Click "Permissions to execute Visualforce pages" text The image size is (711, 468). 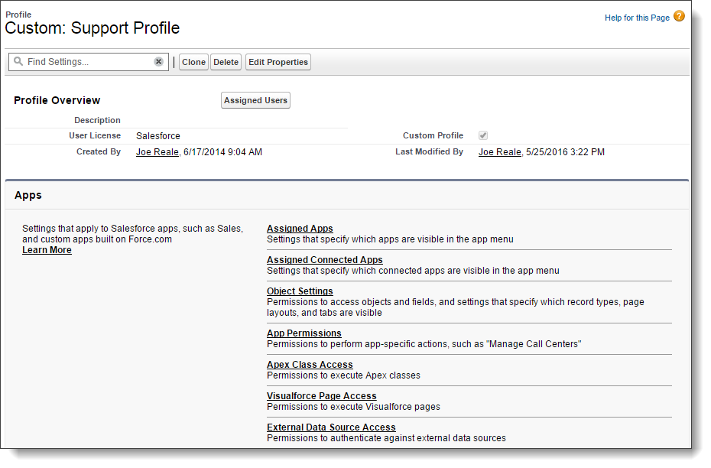353,407
